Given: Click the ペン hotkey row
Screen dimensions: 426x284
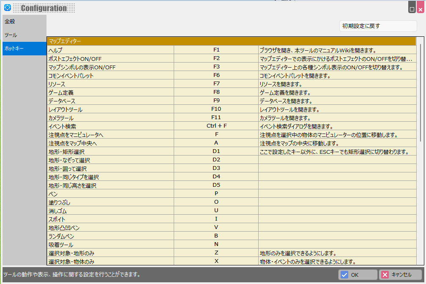Looking at the screenshot, I should (x=110, y=194).
